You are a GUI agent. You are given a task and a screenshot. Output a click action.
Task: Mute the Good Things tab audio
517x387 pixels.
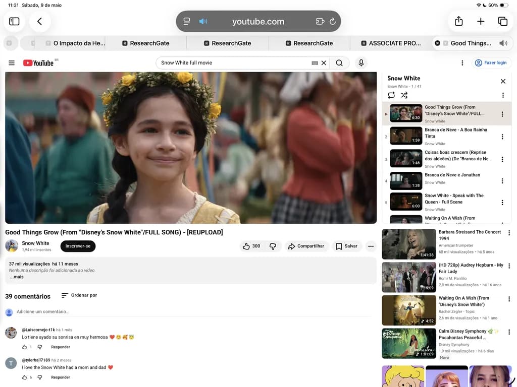[x=503, y=43]
